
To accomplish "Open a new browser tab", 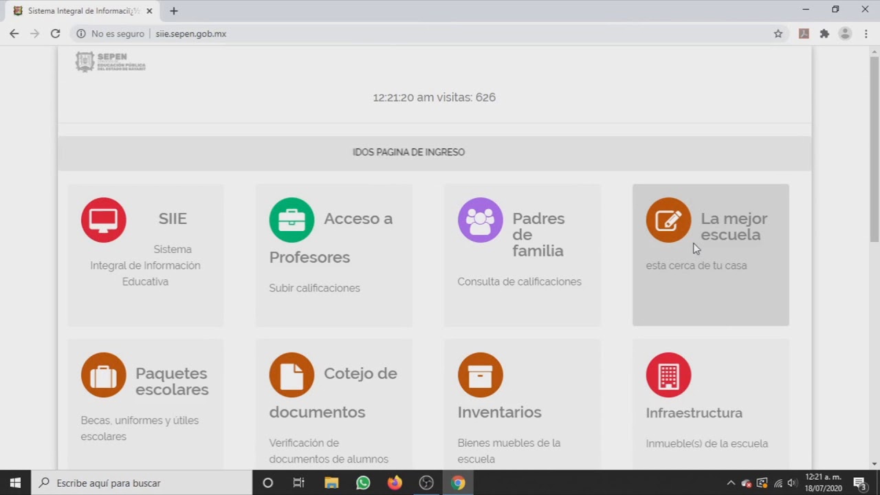I will pyautogui.click(x=173, y=10).
